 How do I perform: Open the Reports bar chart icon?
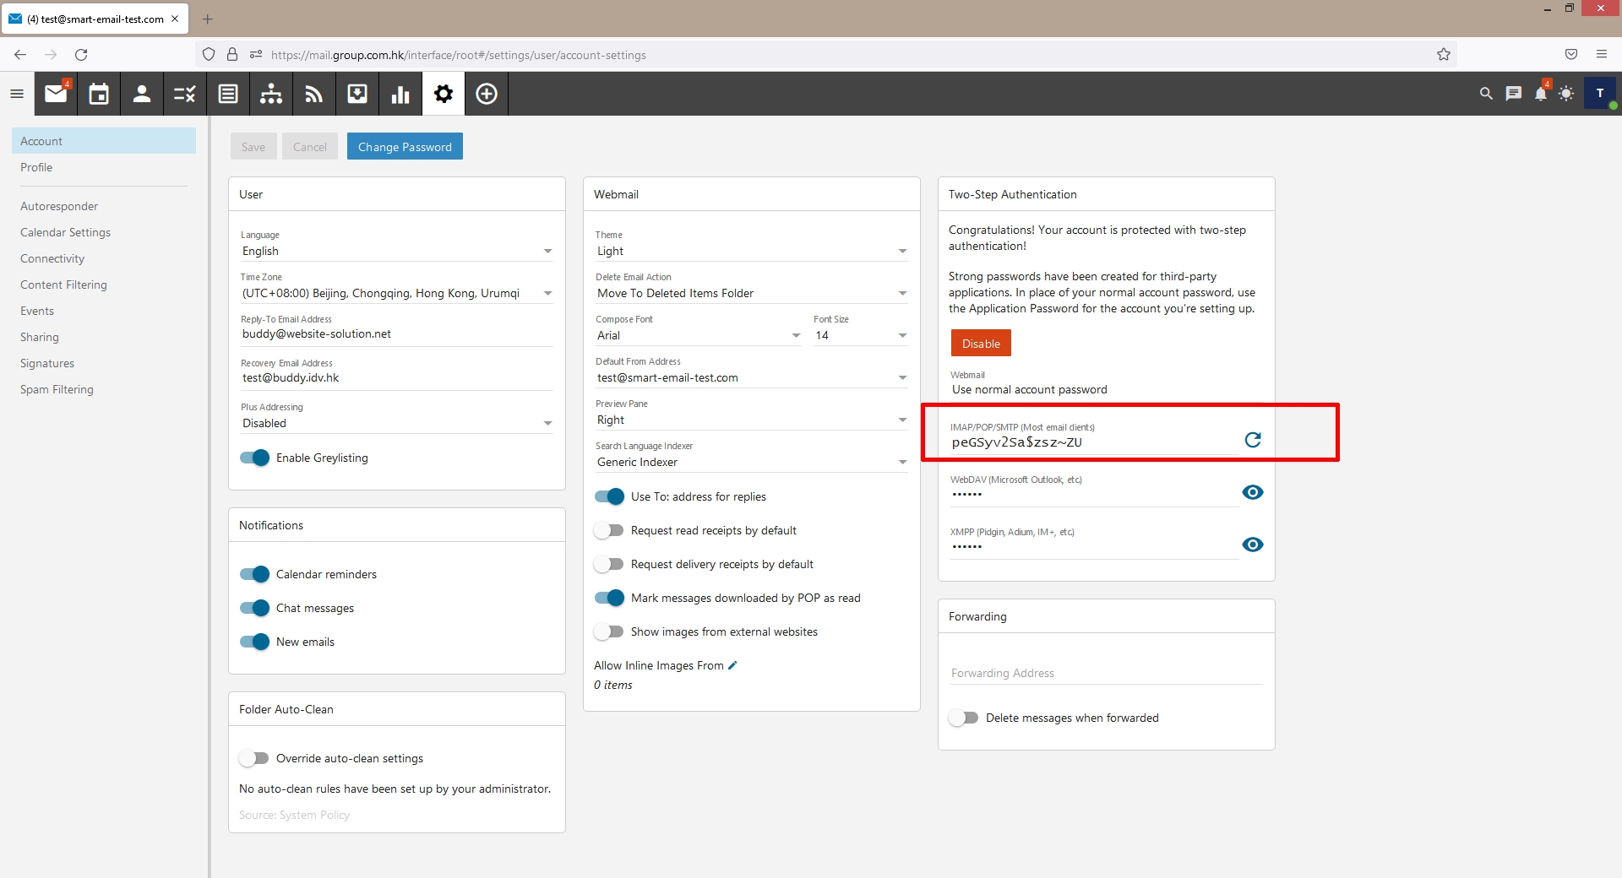[400, 94]
